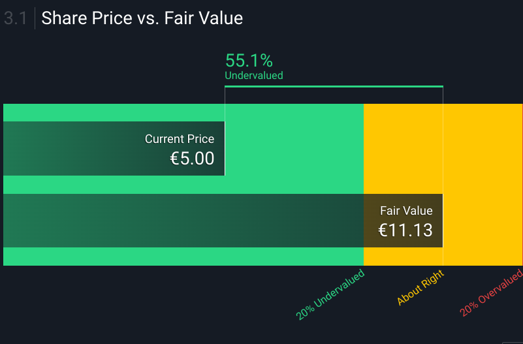Click green area right of Current Price bar

click(294, 149)
